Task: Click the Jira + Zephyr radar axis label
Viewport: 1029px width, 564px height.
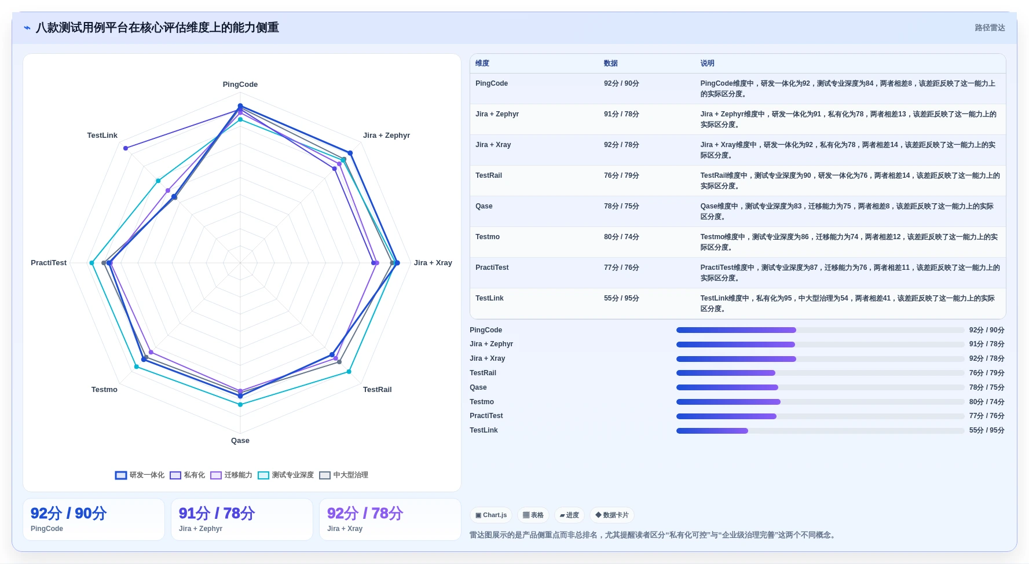Action: click(386, 135)
